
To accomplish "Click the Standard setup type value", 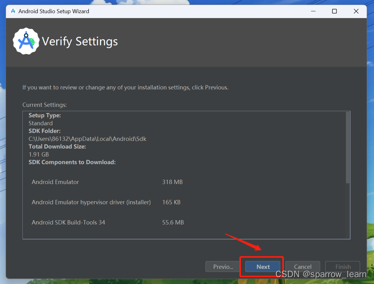I will pos(40,123).
